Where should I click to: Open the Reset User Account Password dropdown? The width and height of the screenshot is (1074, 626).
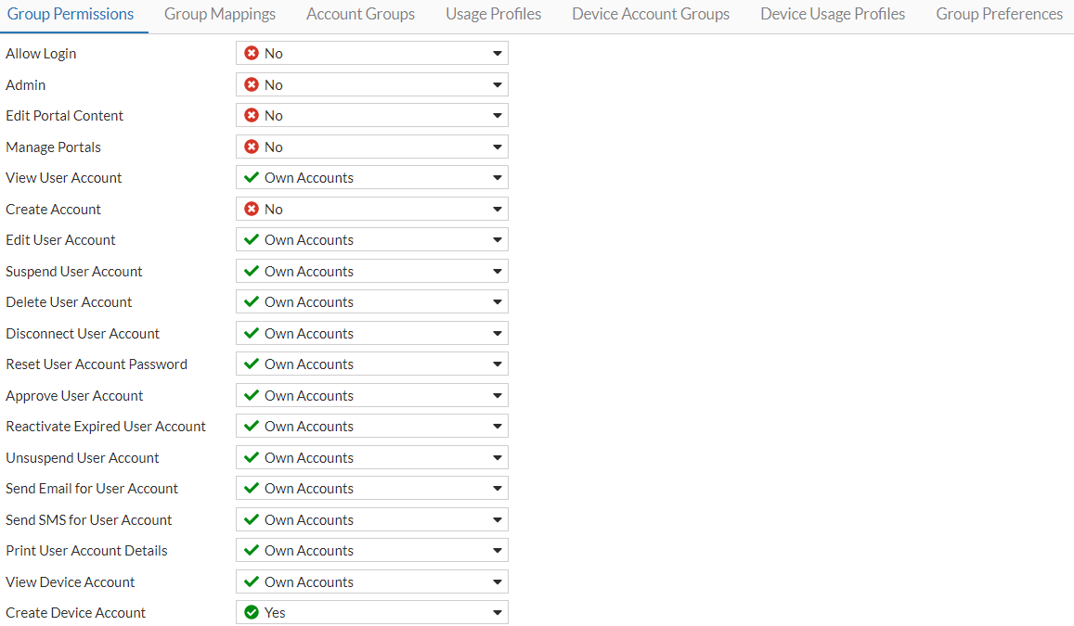click(x=497, y=364)
